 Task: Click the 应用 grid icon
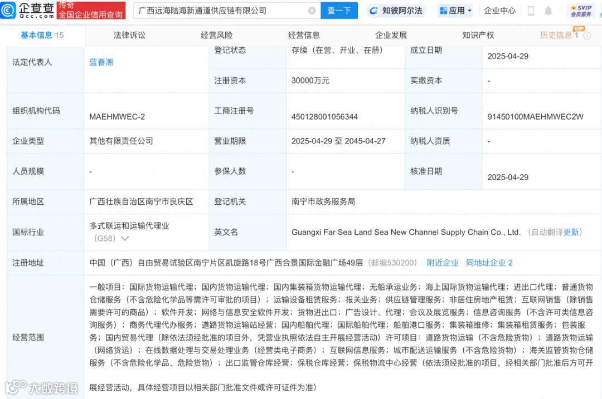click(x=444, y=11)
